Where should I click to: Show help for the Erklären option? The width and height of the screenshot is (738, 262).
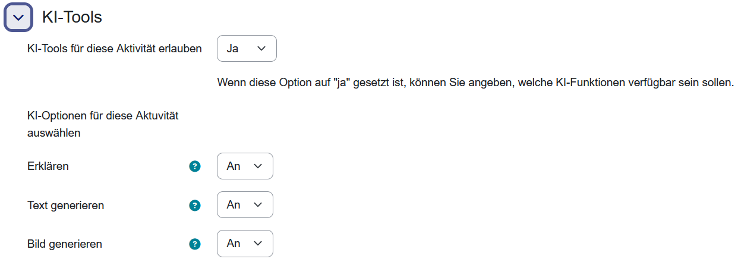(x=194, y=167)
